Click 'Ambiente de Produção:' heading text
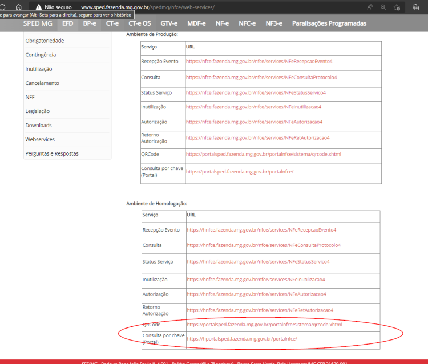The image size is (428, 364). coord(152,34)
